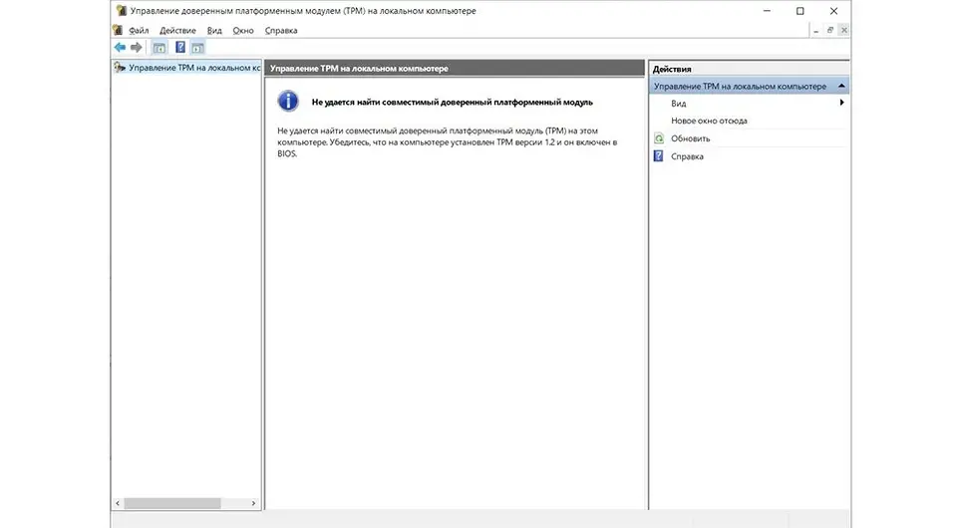
Task: Open the Окно menu
Action: 243,31
